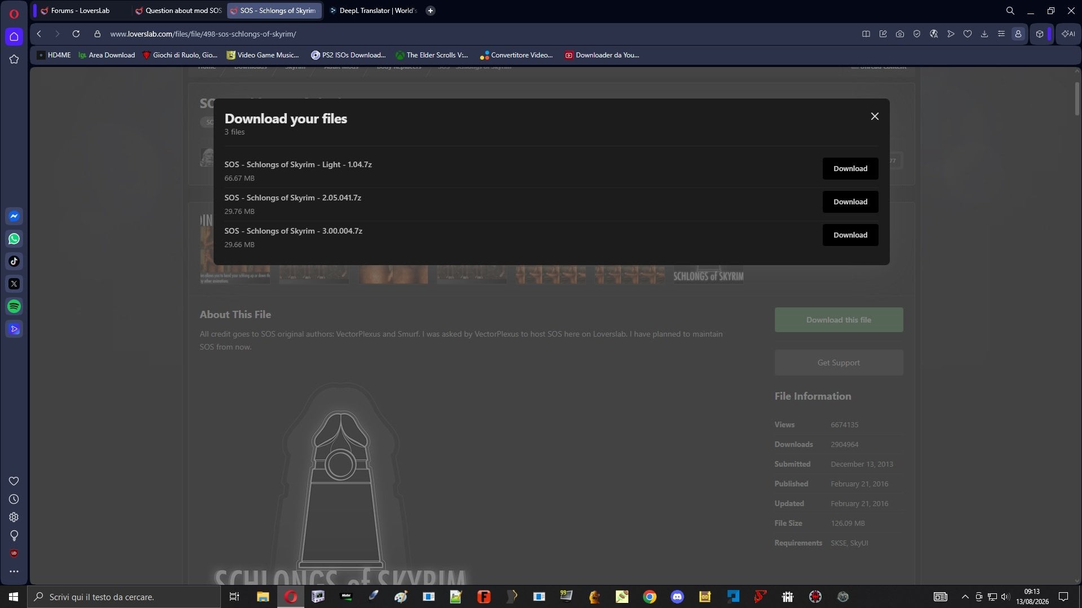Go back to previous page
Screen dimensions: 1082x608
point(39,34)
